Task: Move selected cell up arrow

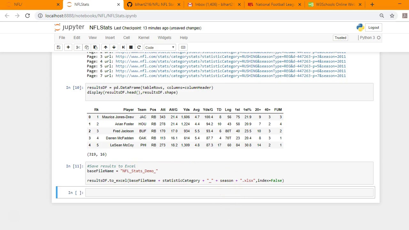Action: click(105, 47)
